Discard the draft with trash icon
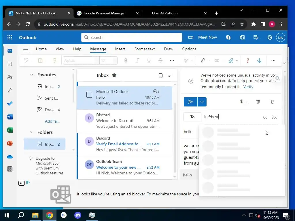Image resolution: width=295 pixels, height=221 pixels. coord(258,102)
